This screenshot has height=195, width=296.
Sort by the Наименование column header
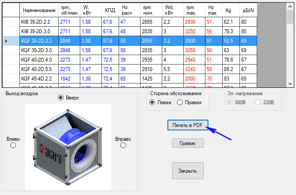(x=39, y=10)
